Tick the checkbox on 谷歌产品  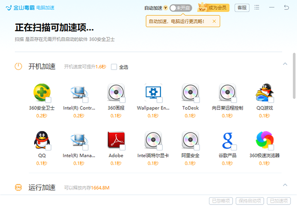[x=234, y=148]
